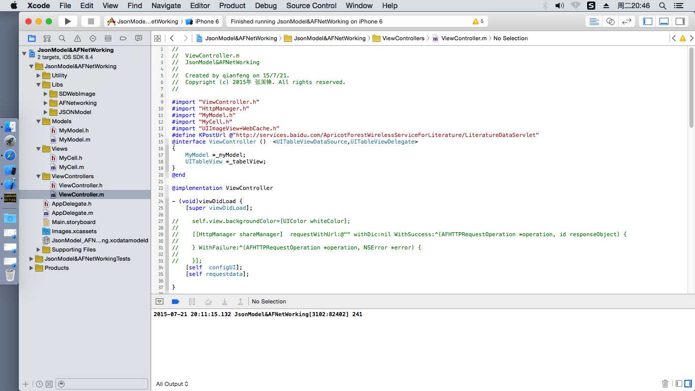Expand the Supporting Files folder
This screenshot has height=391, width=695.
(x=38, y=249)
